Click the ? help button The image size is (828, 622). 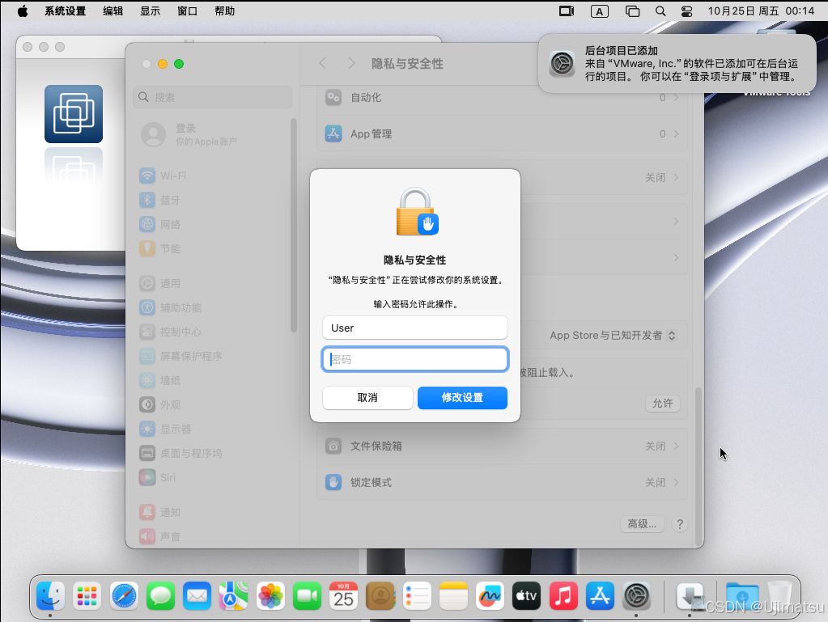680,524
